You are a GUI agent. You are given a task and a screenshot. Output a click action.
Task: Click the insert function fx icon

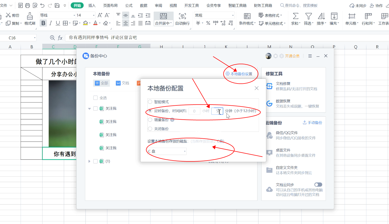click(x=60, y=38)
